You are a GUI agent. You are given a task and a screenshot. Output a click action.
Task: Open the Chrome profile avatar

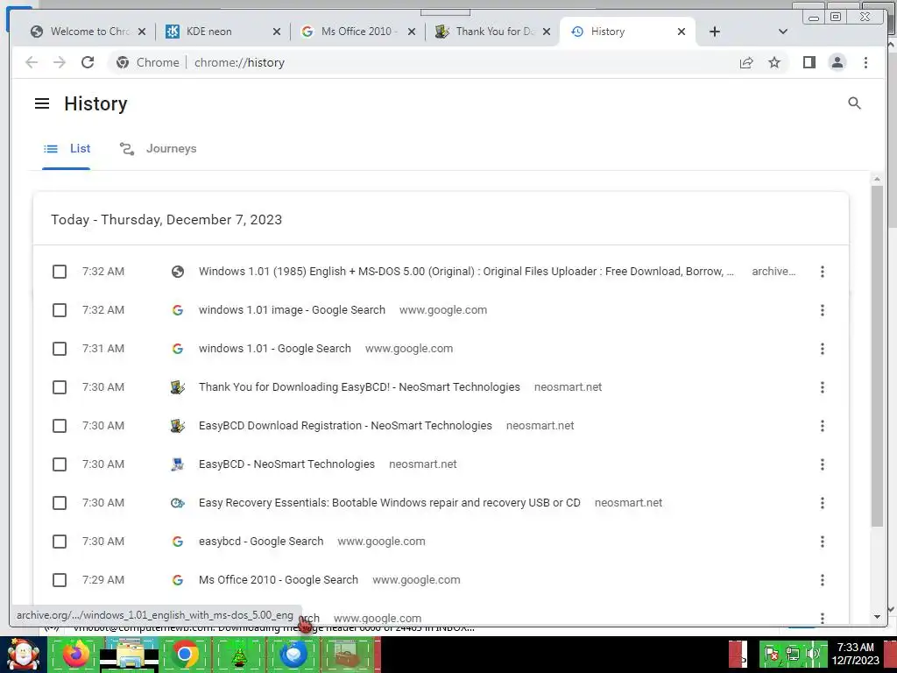(x=837, y=62)
